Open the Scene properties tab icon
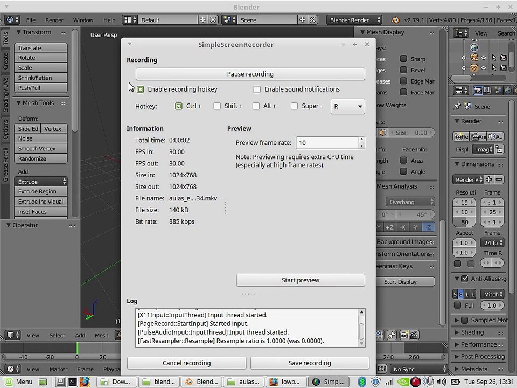517x388 pixels. tap(498, 91)
